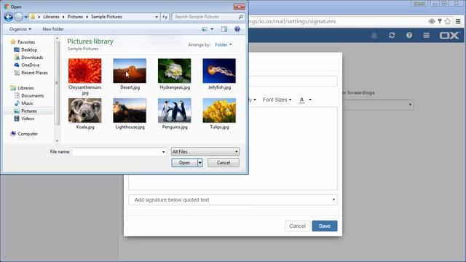
Task: Open the OX notifications bell icon
Action: pyautogui.click(x=374, y=36)
